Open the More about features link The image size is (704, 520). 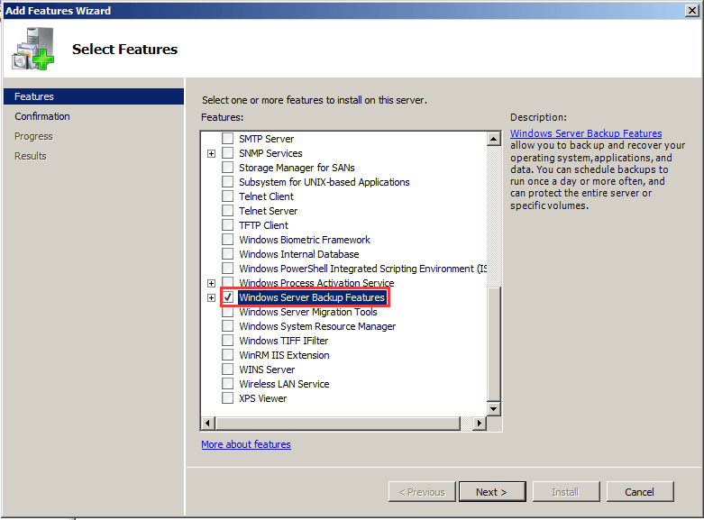pos(246,444)
